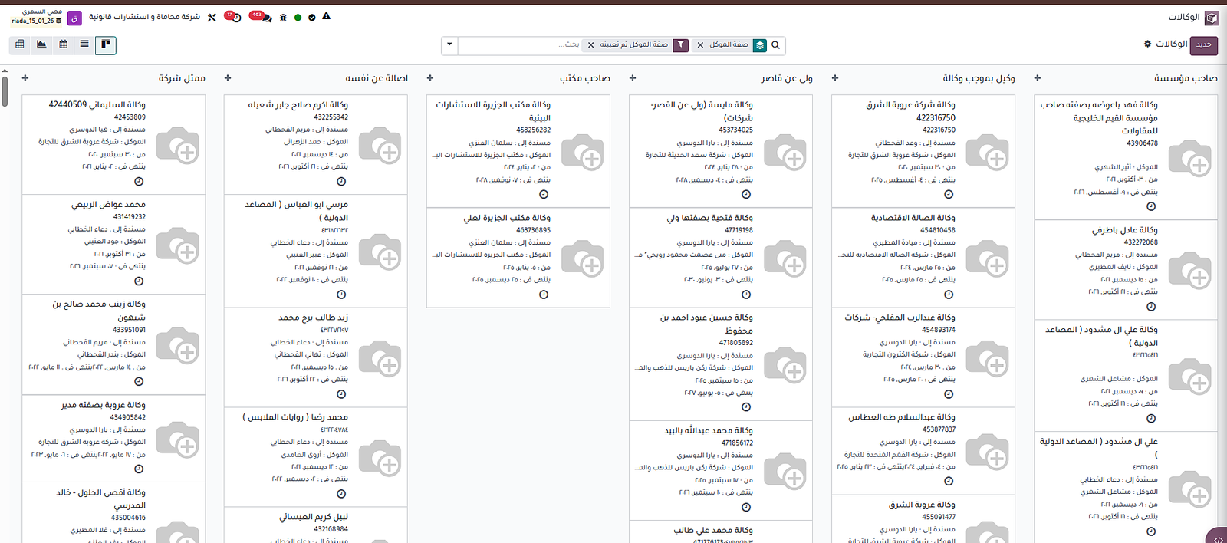Screen dimensions: 1227x543
Task: Open الوكالات top menu item
Action: pyautogui.click(x=1184, y=17)
